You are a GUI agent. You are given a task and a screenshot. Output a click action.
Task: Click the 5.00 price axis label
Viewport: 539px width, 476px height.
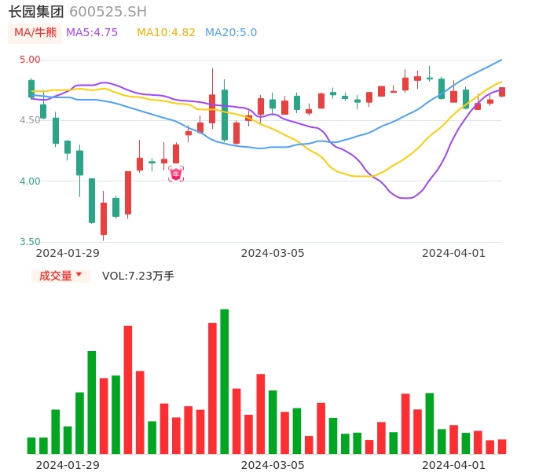(30, 60)
